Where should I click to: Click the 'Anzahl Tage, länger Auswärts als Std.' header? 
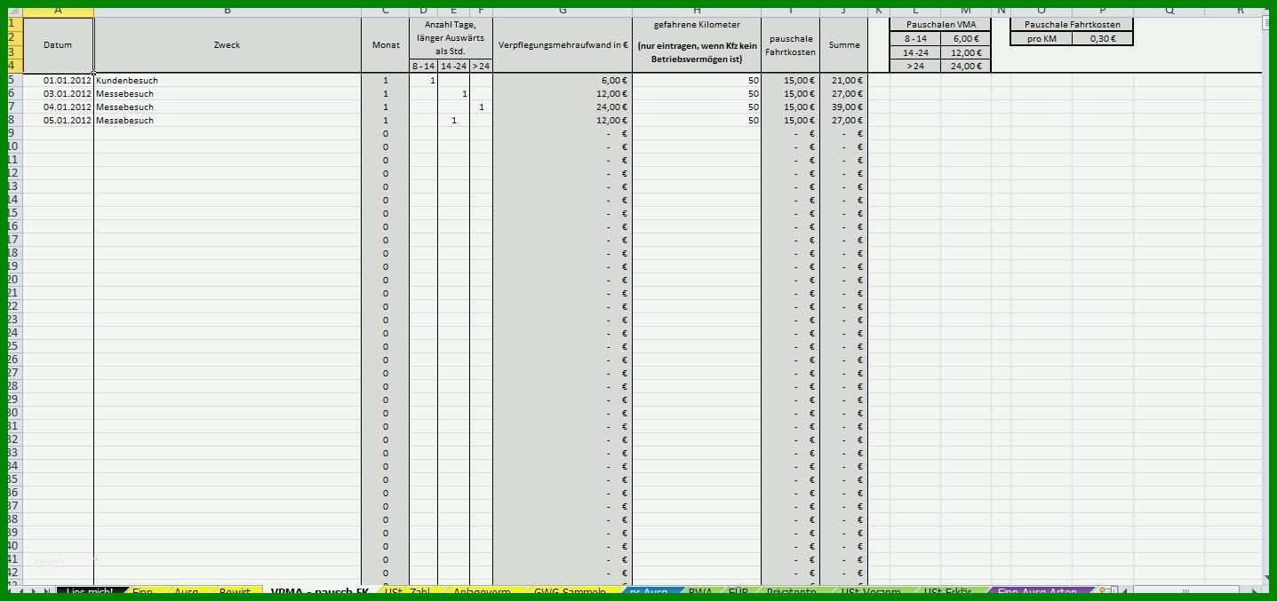(x=451, y=38)
